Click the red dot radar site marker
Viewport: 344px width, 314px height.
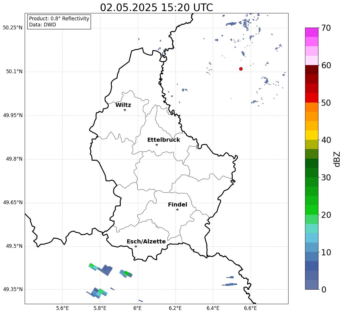point(241,69)
